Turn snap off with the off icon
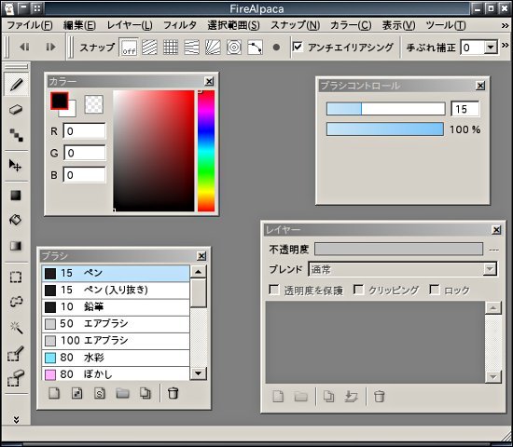This screenshot has width=513, height=447. [x=129, y=47]
